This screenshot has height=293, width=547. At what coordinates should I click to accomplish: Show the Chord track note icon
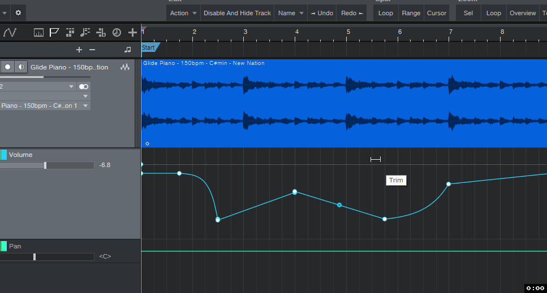85,33
